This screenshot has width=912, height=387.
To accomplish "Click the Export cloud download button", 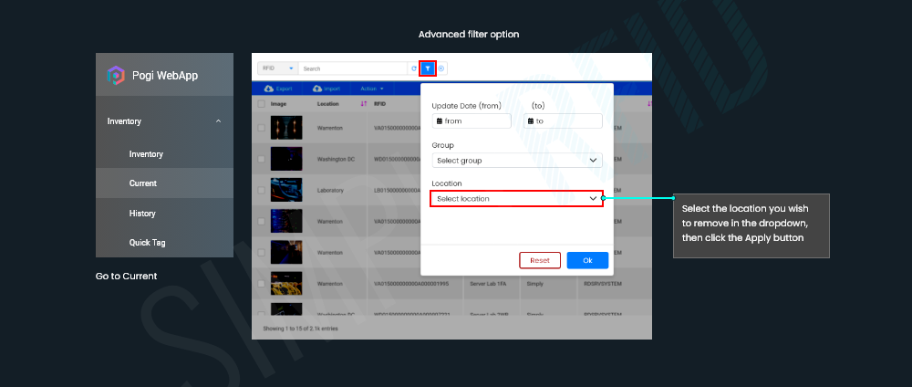I will [278, 89].
